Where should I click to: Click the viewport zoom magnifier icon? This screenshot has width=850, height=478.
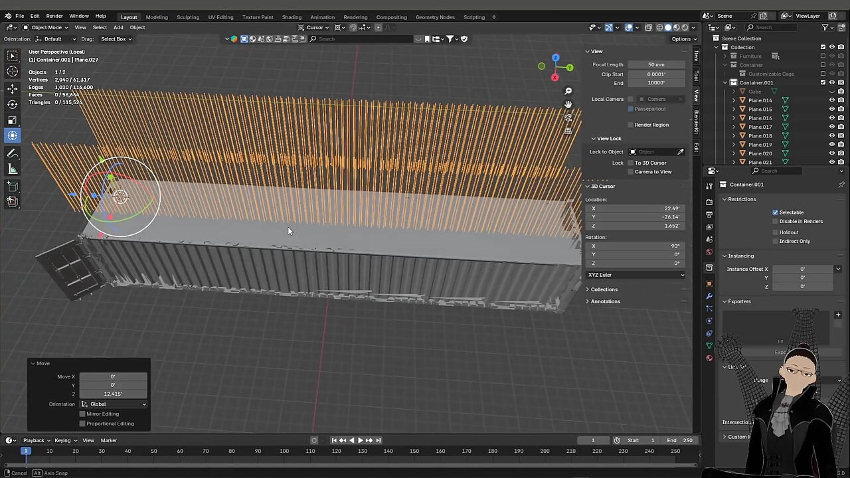pyautogui.click(x=568, y=91)
